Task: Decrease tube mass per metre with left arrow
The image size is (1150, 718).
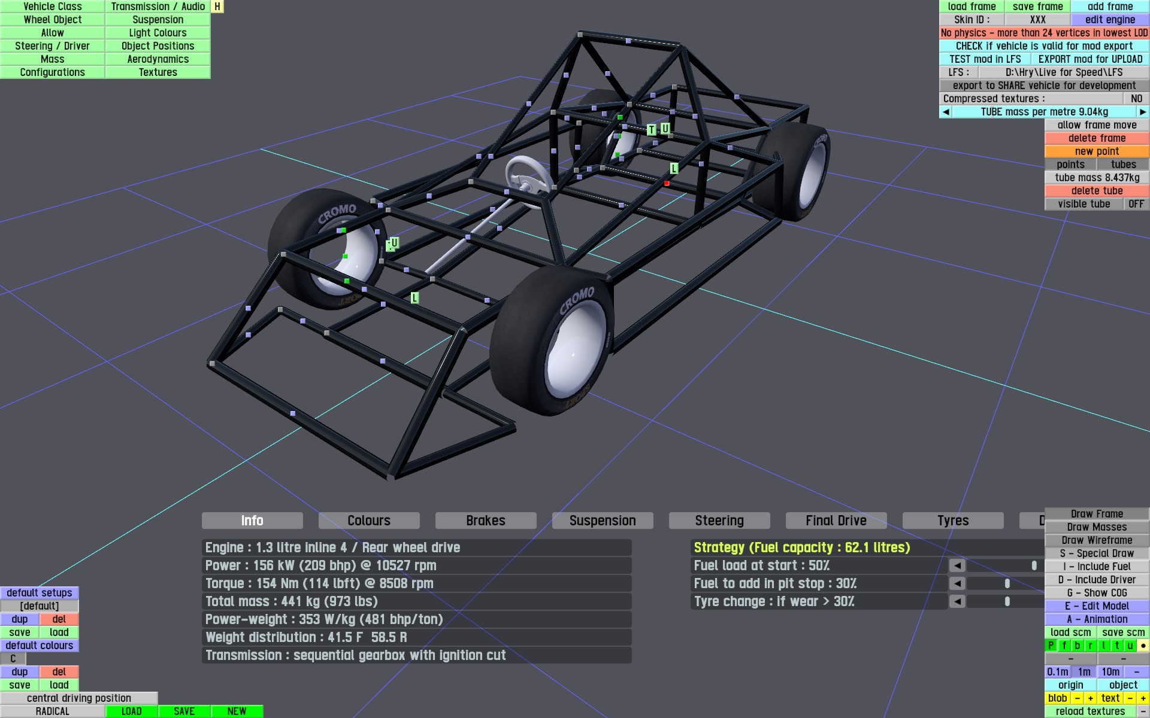Action: 946,112
